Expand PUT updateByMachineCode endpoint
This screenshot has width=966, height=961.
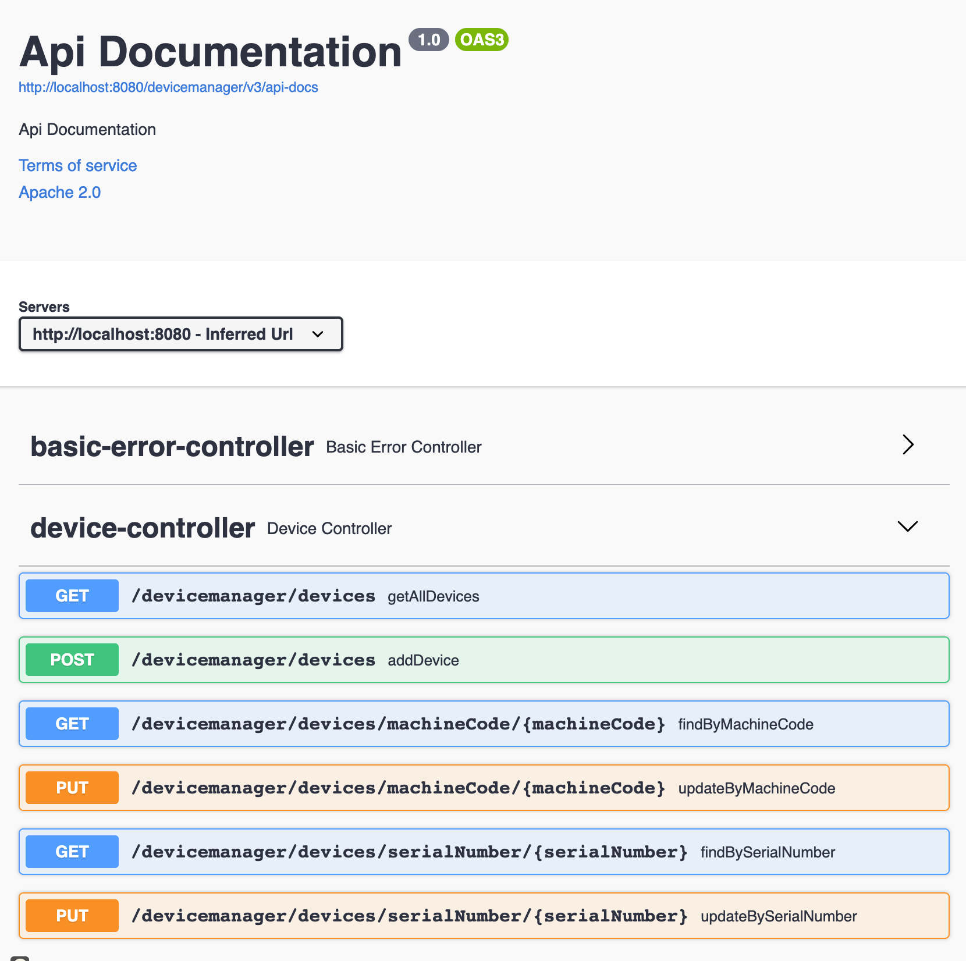484,788
